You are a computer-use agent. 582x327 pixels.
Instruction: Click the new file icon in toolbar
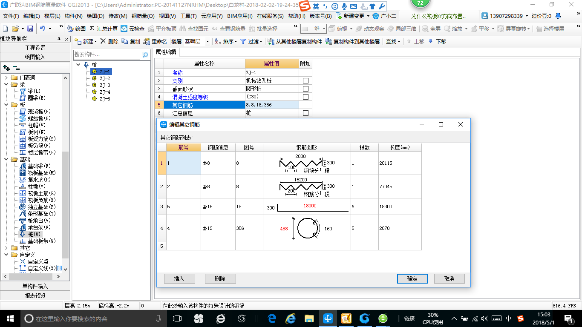coord(5,29)
